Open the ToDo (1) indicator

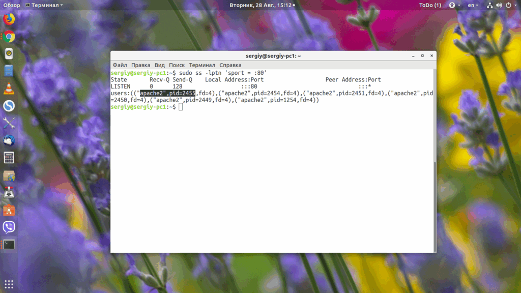(x=430, y=5)
